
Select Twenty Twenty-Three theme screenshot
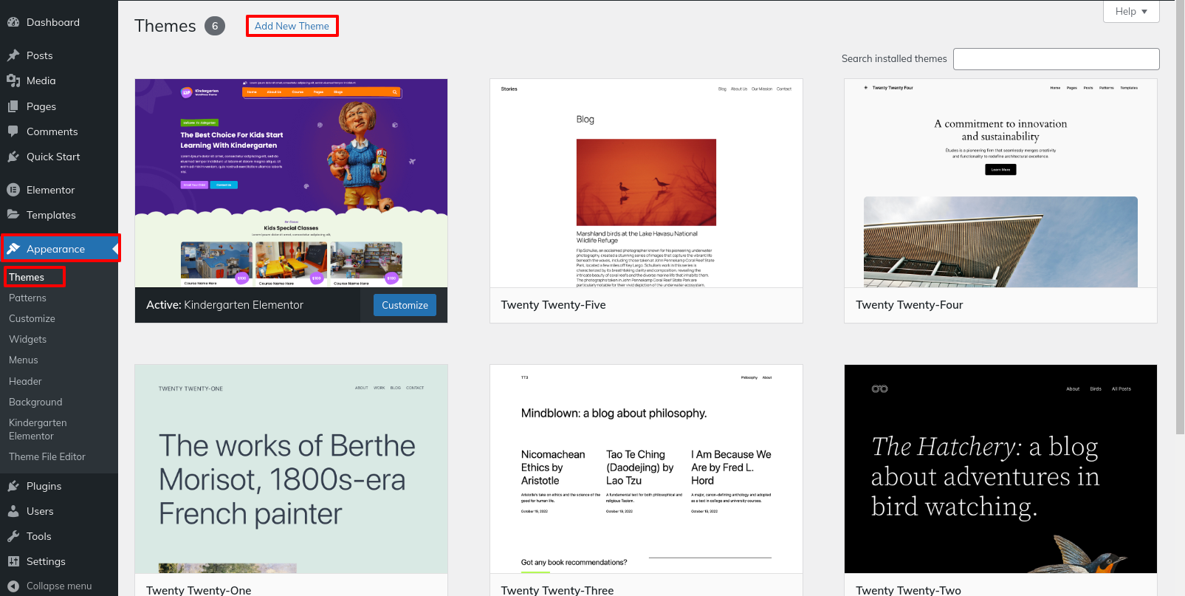pos(646,469)
